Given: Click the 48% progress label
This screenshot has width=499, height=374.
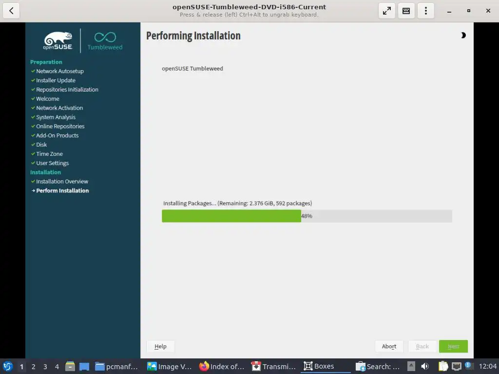Looking at the screenshot, I should point(307,216).
